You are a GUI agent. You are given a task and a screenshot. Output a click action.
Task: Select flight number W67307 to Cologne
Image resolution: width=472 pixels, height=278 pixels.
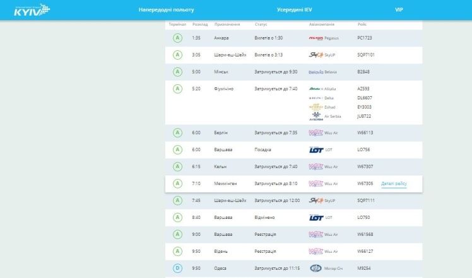tap(365, 167)
